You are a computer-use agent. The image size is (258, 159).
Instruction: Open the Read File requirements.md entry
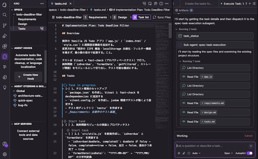click(215, 103)
